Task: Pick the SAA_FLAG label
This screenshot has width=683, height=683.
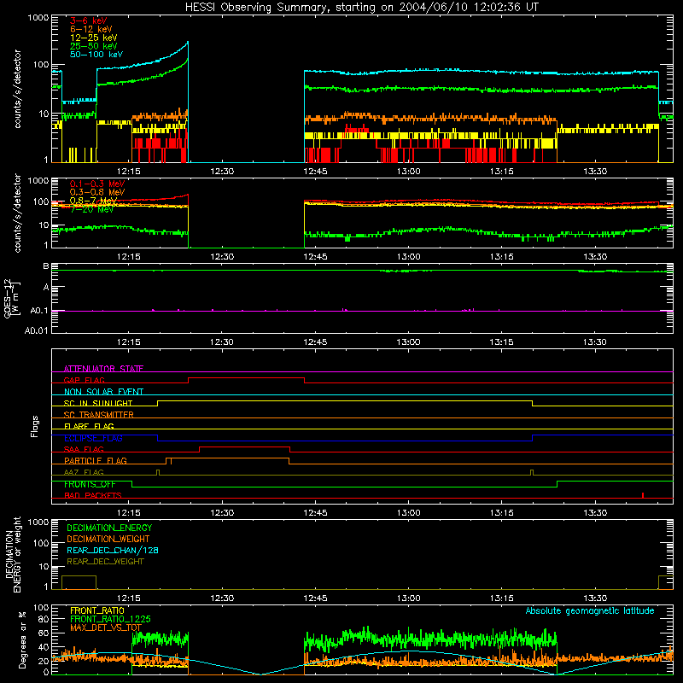Action: pyautogui.click(x=84, y=449)
